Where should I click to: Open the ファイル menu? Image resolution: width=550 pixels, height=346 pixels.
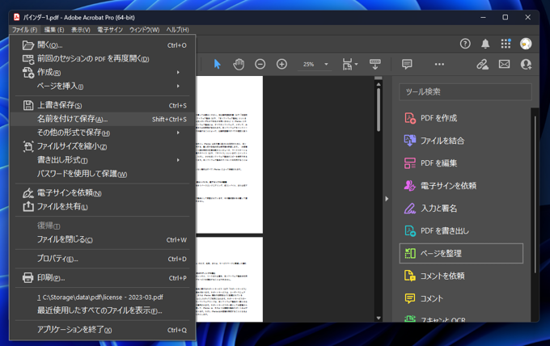tap(24, 30)
